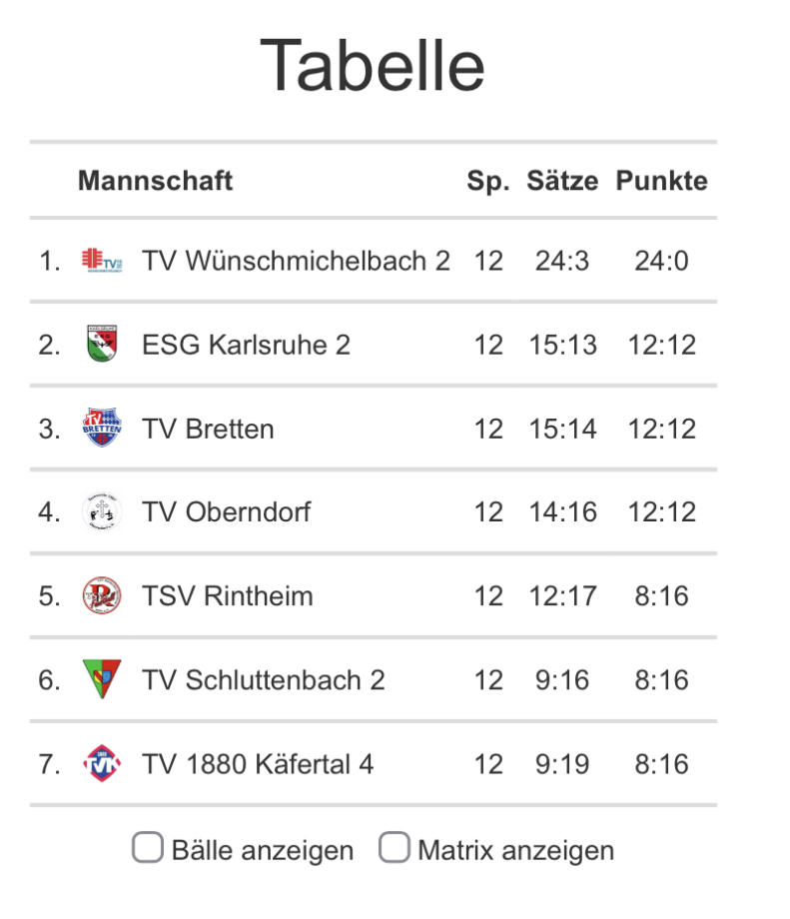790x919 pixels.
Task: Click the Matrix anzeigen label text
Action: (516, 850)
